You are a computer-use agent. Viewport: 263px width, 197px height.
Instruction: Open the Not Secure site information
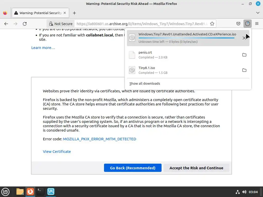pos(61,24)
